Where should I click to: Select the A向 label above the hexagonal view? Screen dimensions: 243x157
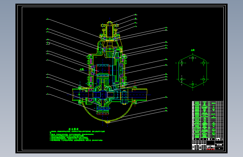(193, 50)
